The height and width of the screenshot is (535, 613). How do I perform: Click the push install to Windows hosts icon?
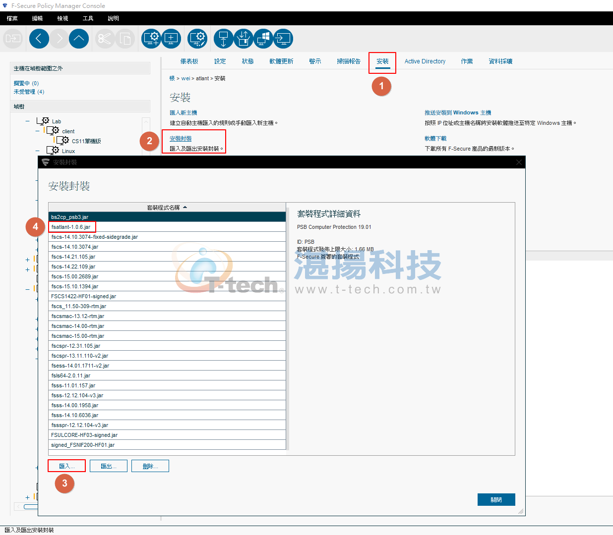tap(263, 39)
